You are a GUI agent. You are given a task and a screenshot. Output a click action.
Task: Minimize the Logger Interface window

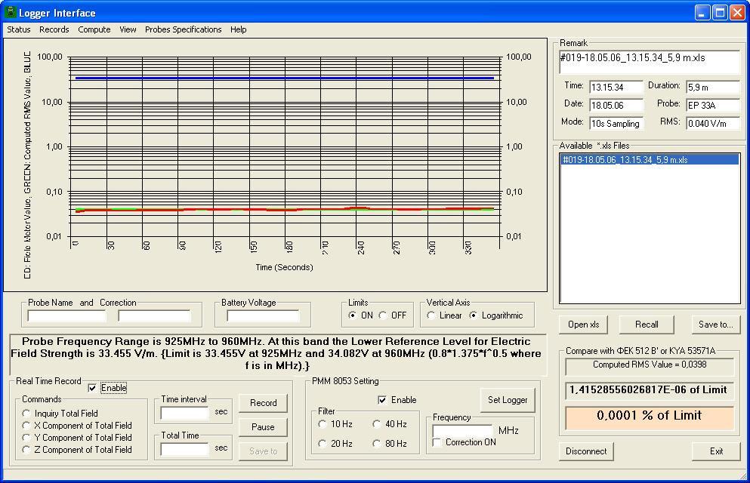(x=702, y=12)
